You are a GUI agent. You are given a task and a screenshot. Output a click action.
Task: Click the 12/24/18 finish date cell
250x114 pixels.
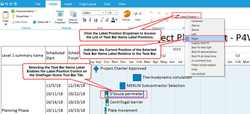(x=77, y=86)
